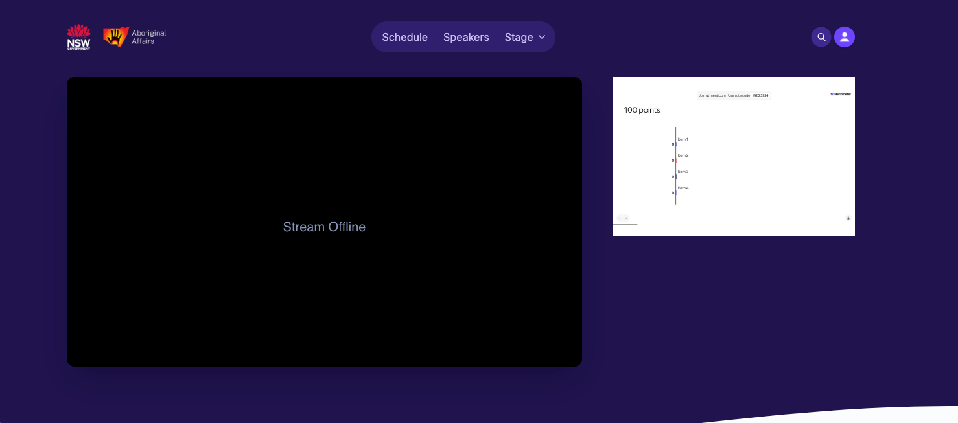Click the NSW Government waratah logo
The image size is (958, 423).
tap(78, 37)
